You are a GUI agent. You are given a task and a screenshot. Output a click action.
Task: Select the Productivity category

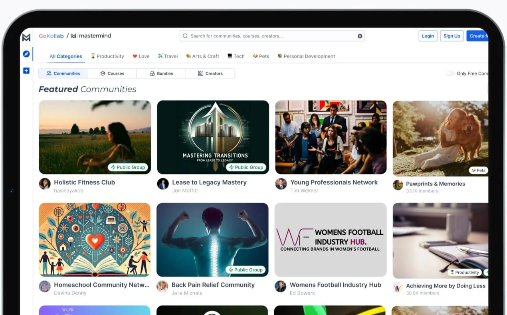pos(107,56)
